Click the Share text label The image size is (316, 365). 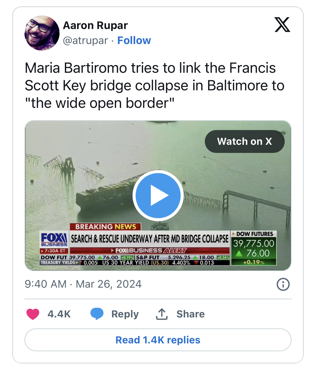[191, 314]
